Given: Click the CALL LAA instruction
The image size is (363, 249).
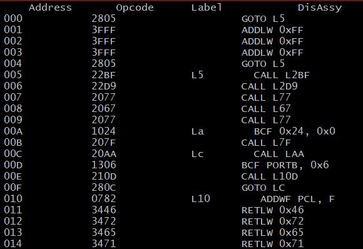Looking at the screenshot, I should (279, 154).
